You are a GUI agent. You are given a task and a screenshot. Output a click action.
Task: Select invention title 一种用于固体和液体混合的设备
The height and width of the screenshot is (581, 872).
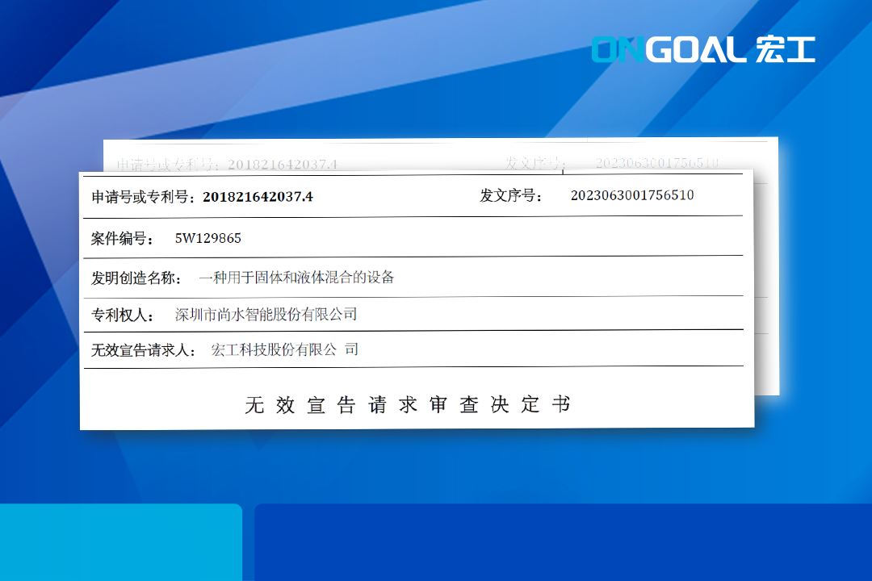[296, 278]
